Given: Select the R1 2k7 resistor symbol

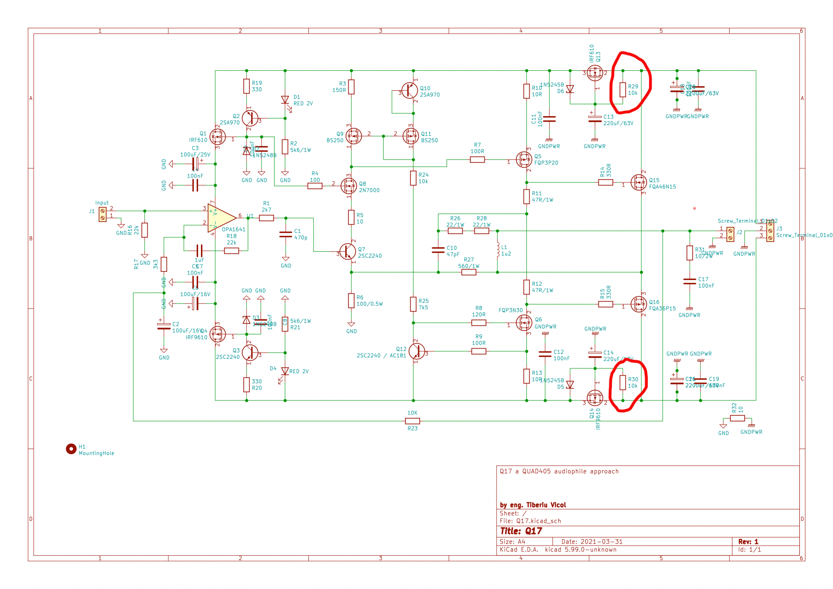Looking at the screenshot, I should click(x=266, y=218).
